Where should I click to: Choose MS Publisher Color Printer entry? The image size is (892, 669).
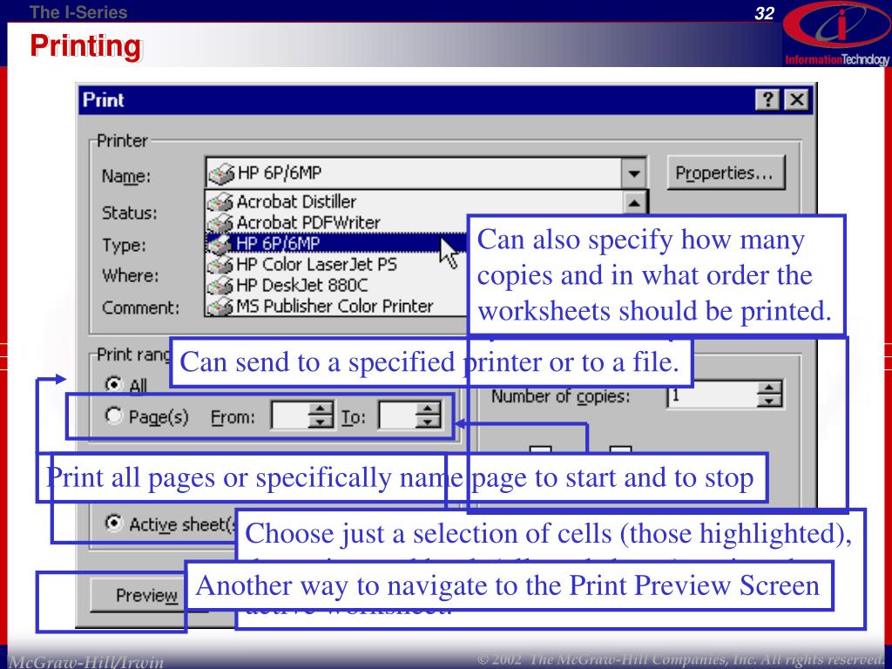pyautogui.click(x=334, y=306)
